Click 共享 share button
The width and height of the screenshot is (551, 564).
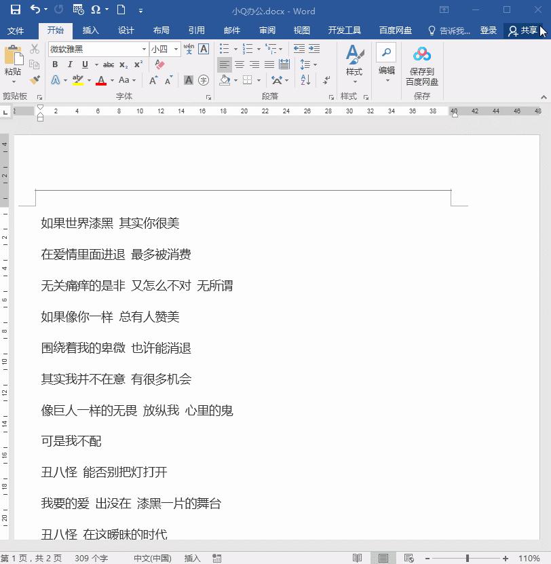click(523, 31)
